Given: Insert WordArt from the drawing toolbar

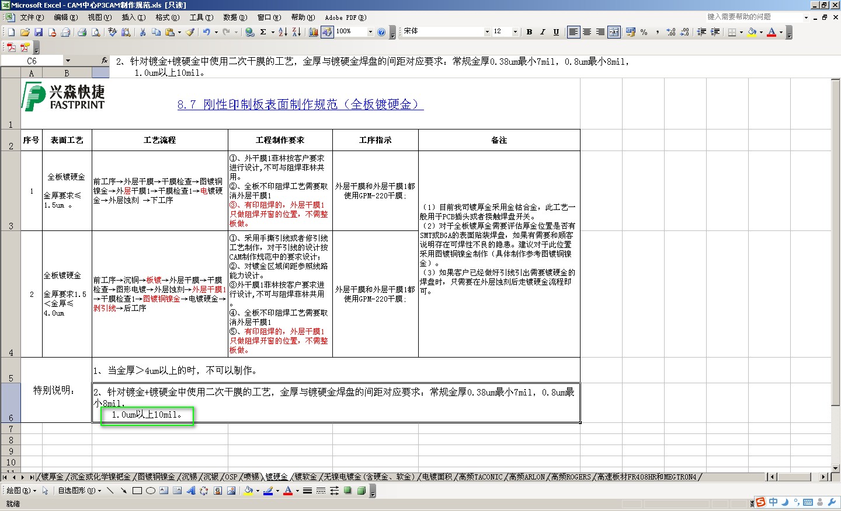Looking at the screenshot, I should point(190,491).
